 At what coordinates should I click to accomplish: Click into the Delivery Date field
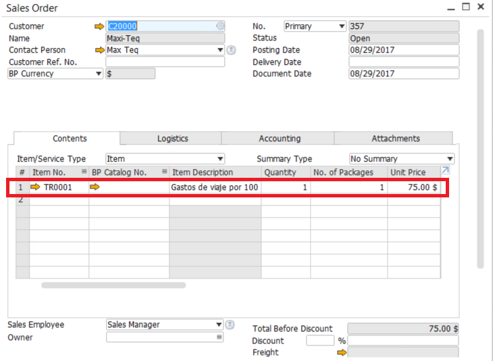pyautogui.click(x=403, y=62)
